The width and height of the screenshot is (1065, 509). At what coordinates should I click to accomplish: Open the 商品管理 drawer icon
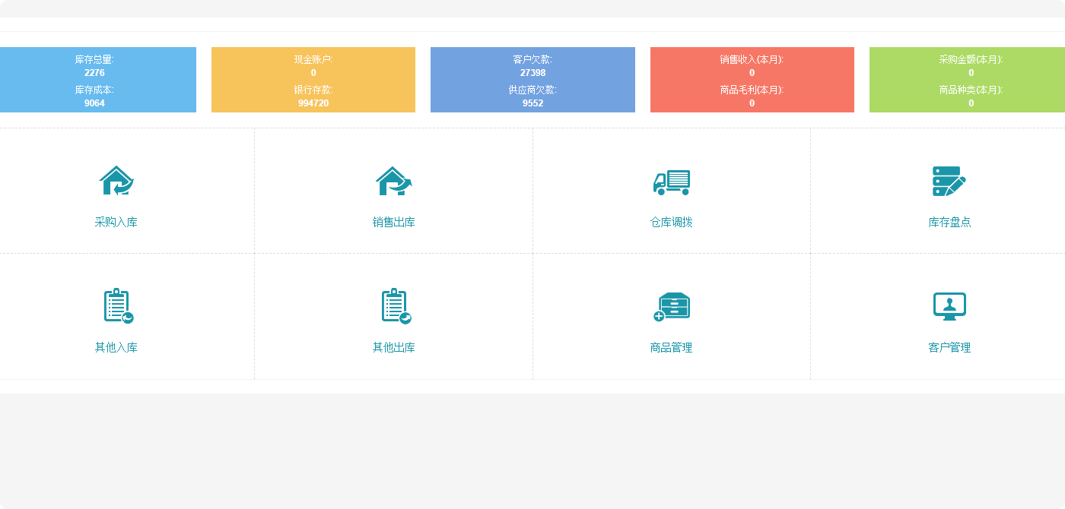pos(672,306)
